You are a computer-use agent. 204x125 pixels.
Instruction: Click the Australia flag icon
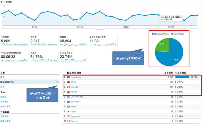(68, 102)
